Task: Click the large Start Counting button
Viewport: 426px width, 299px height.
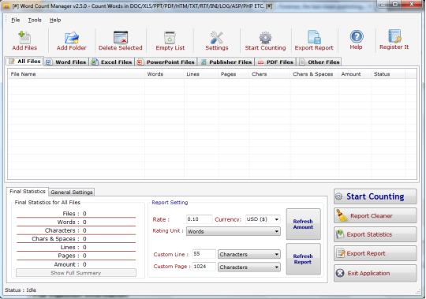Action: click(x=376, y=196)
